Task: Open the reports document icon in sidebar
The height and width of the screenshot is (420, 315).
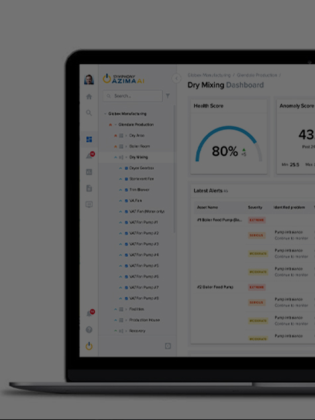Action: [89, 188]
